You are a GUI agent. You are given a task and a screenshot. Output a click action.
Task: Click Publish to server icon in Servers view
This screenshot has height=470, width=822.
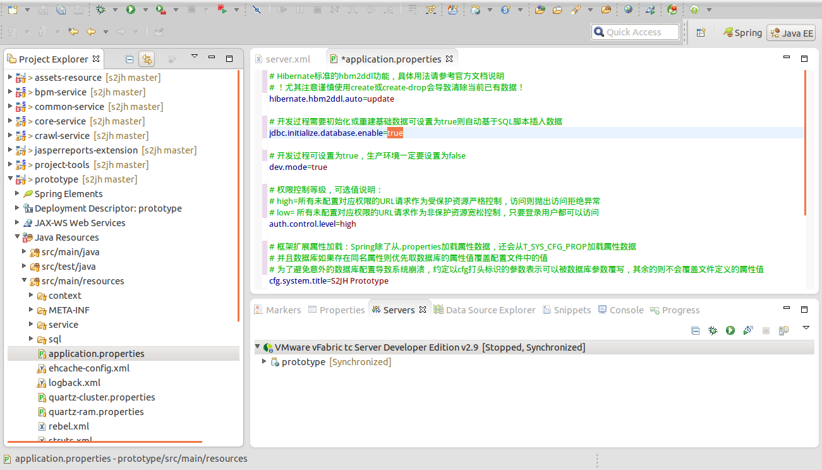coord(783,330)
